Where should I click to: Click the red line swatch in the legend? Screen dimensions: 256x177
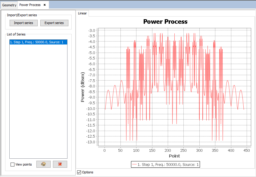pyautogui.click(x=134, y=164)
